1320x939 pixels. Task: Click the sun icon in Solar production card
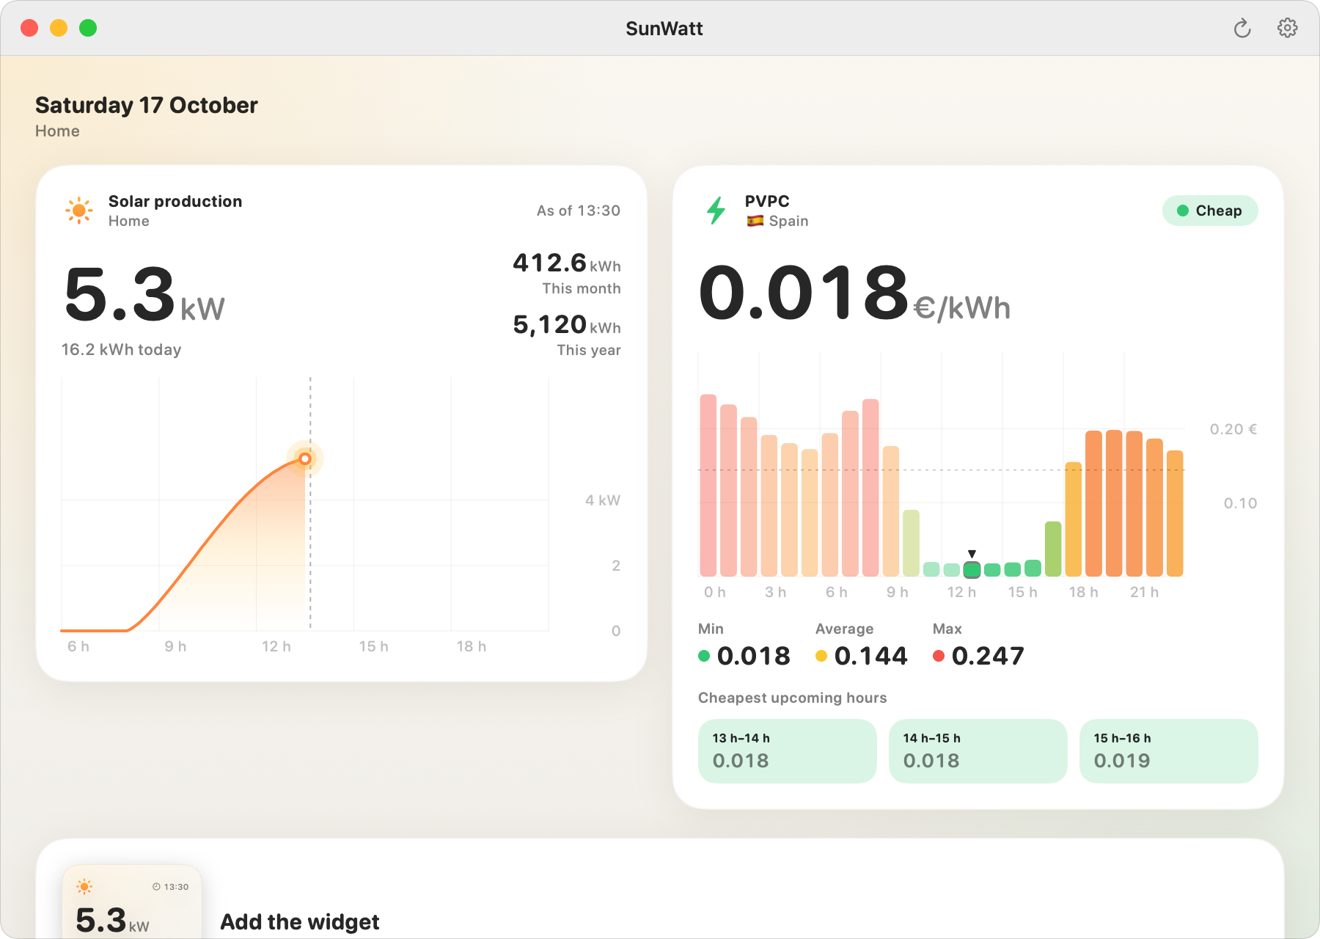click(x=79, y=211)
